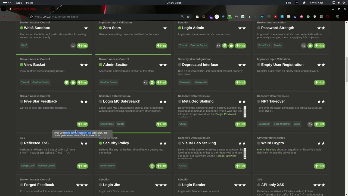
Task: Open coding challenge icon on Web3 Sandbox card
Action: [73, 46]
